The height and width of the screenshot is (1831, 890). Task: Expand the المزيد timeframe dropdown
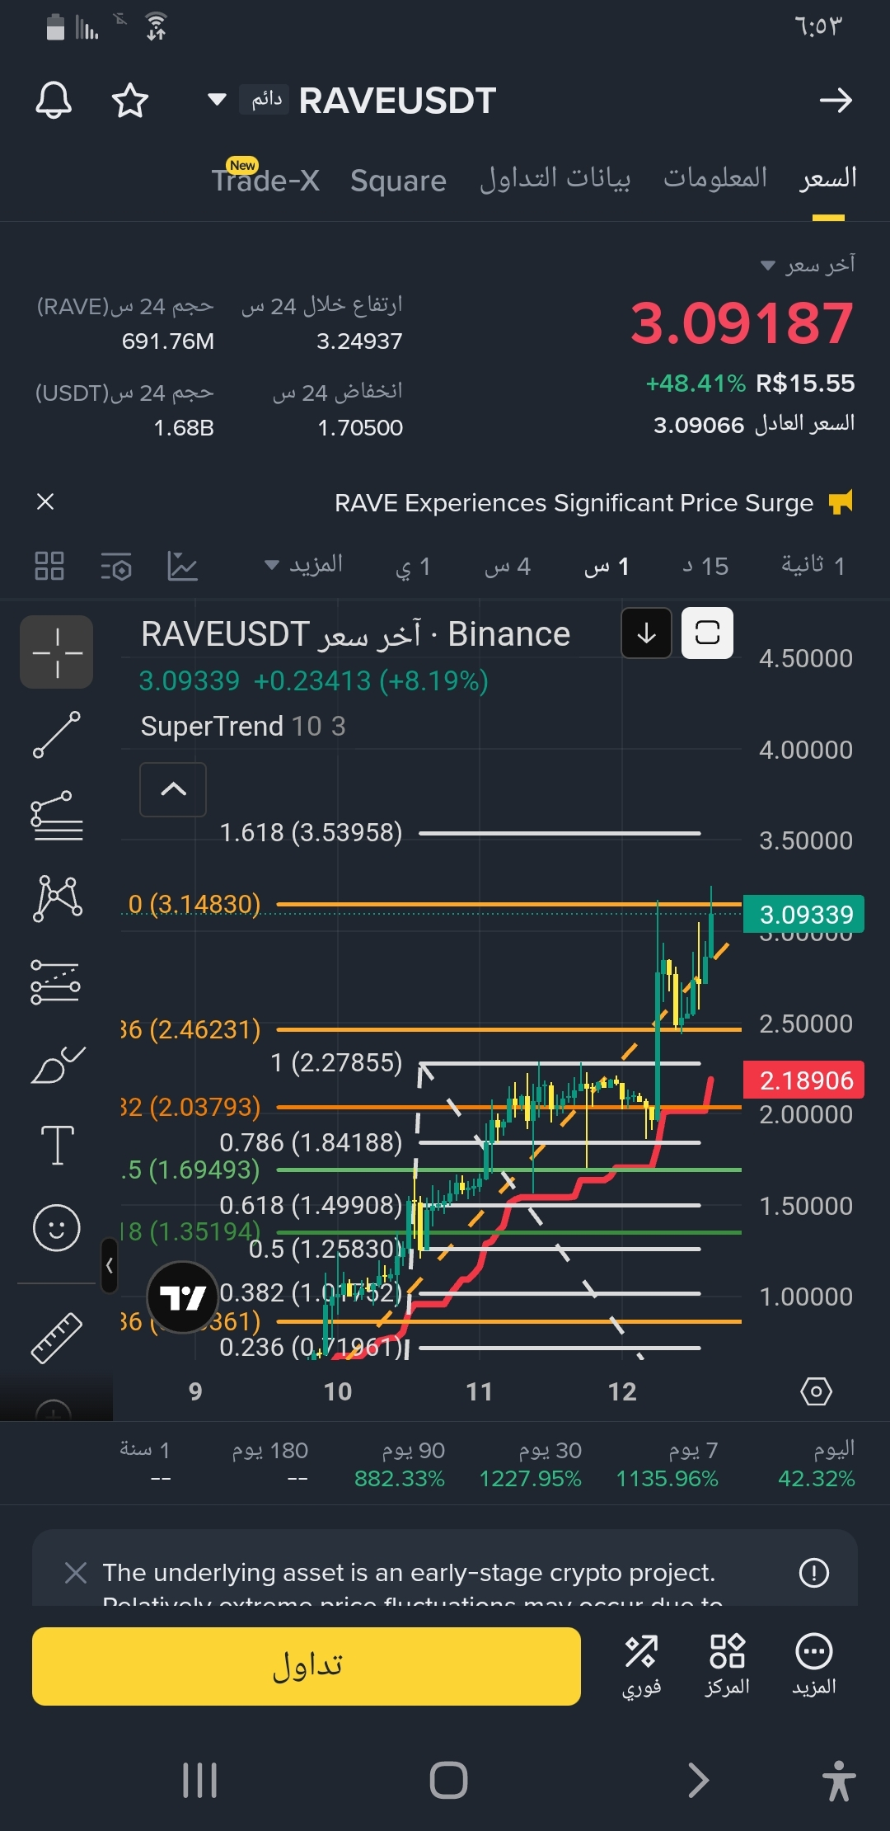pos(303,565)
